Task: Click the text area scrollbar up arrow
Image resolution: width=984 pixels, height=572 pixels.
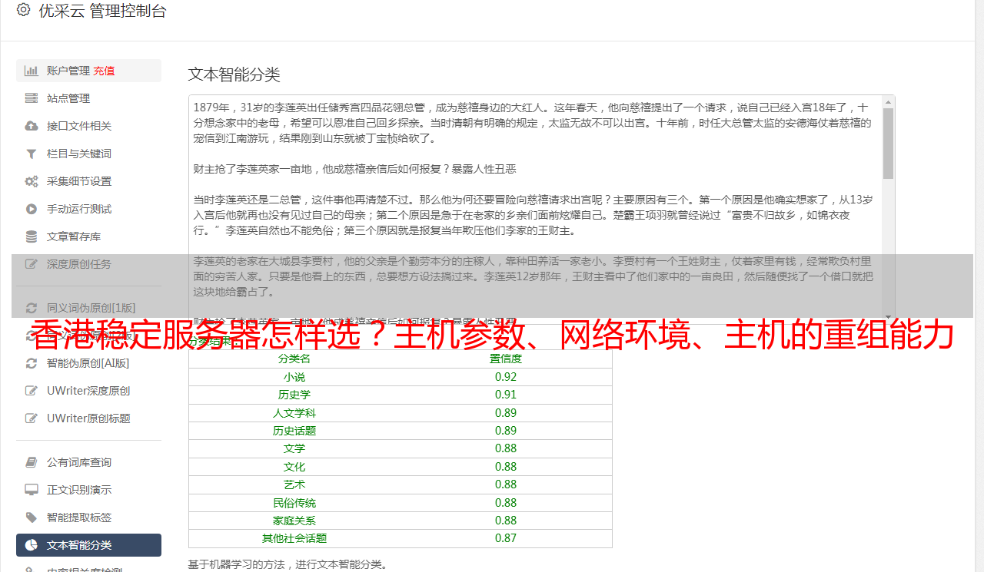Action: click(889, 101)
